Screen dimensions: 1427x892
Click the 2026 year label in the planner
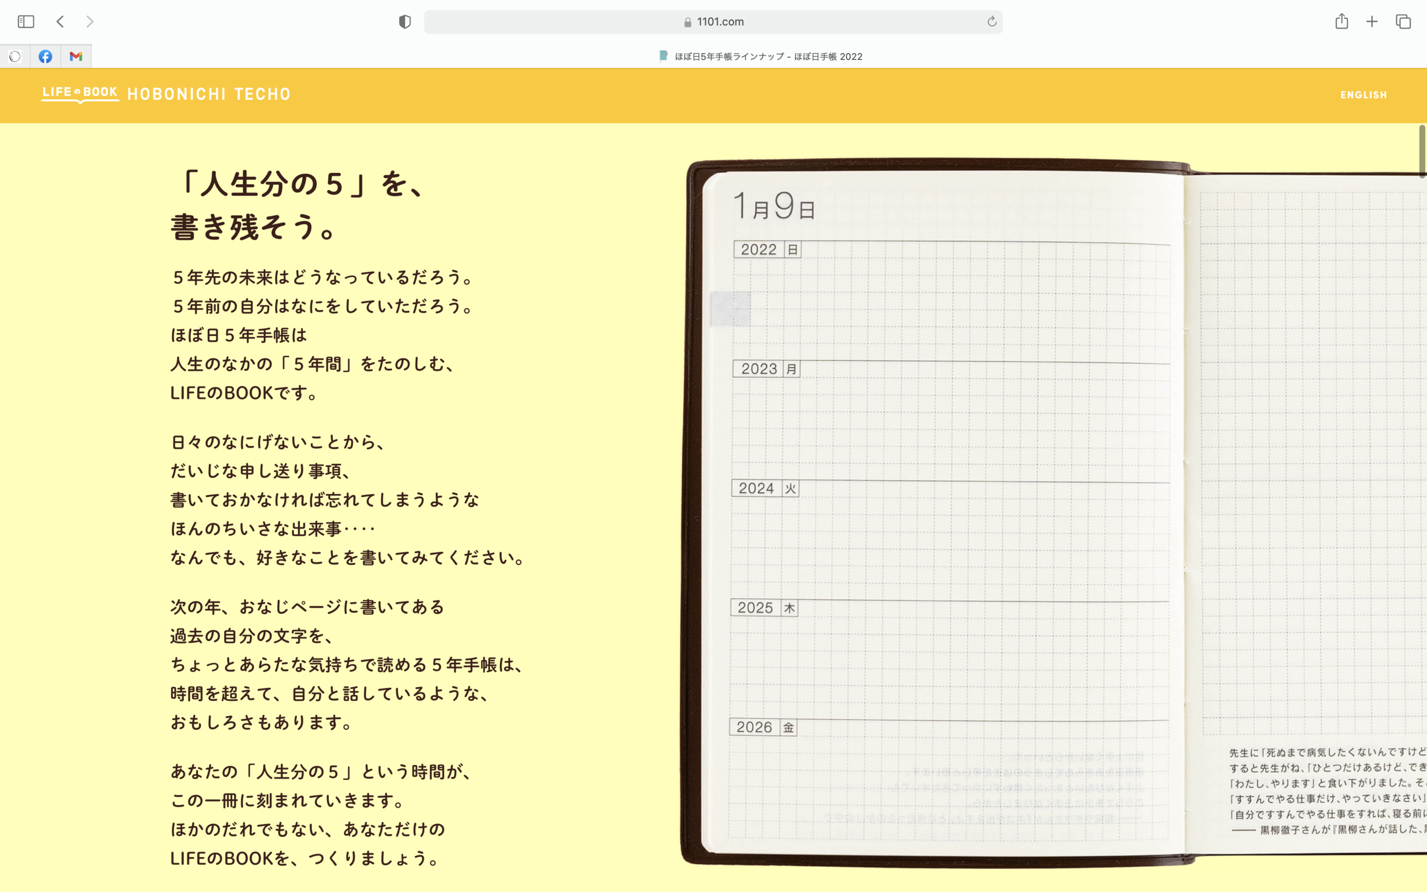click(x=754, y=728)
